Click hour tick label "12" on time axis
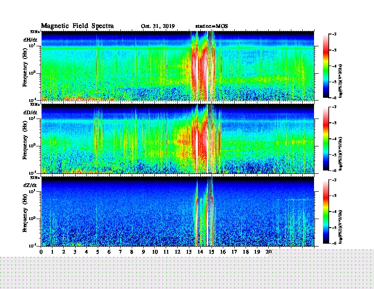 pyautogui.click(x=178, y=252)
